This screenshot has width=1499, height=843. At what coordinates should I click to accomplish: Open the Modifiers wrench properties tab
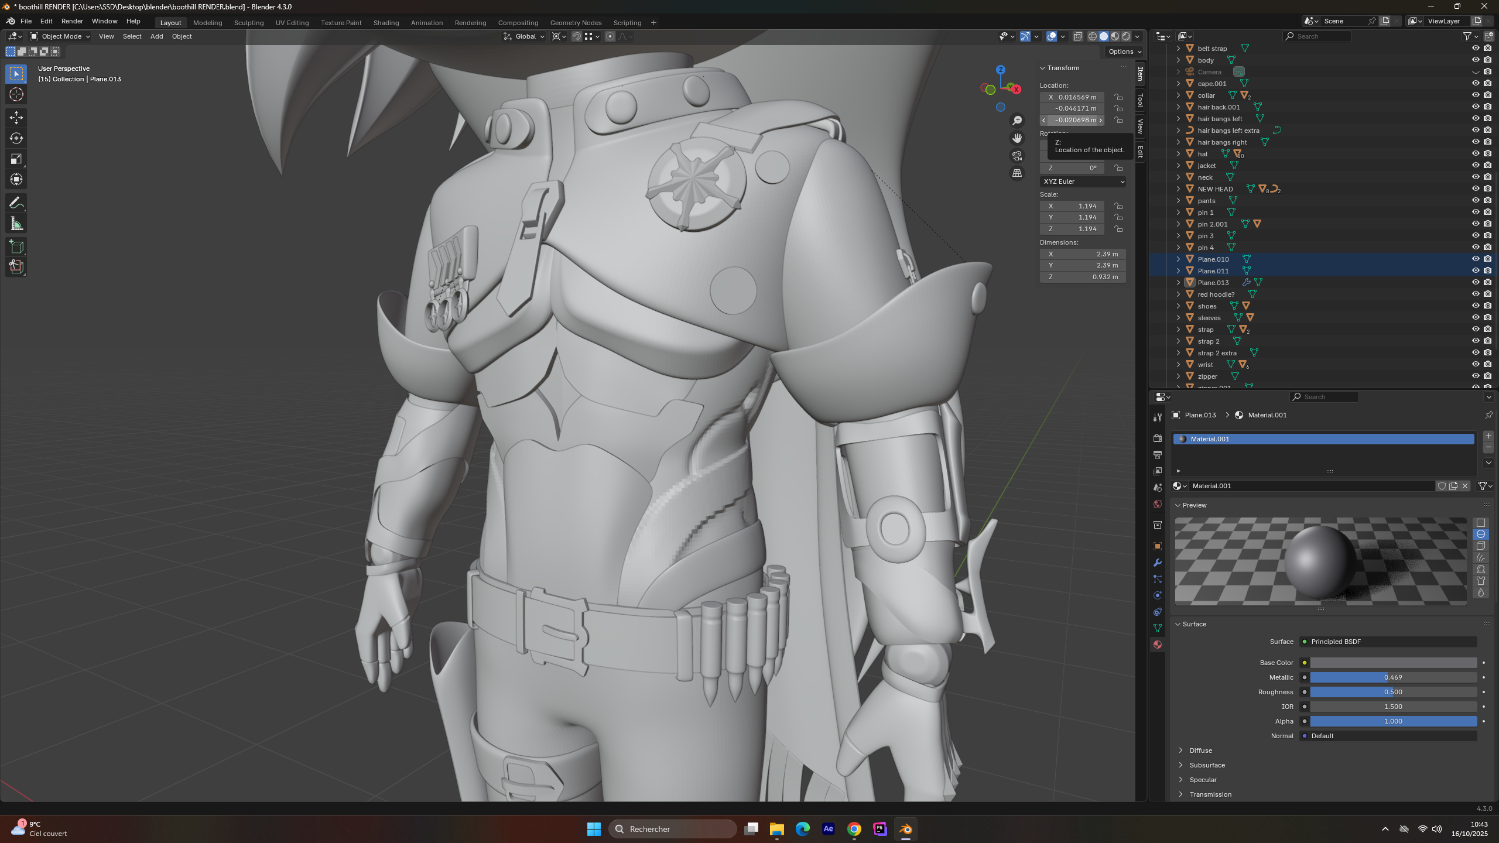[1157, 563]
